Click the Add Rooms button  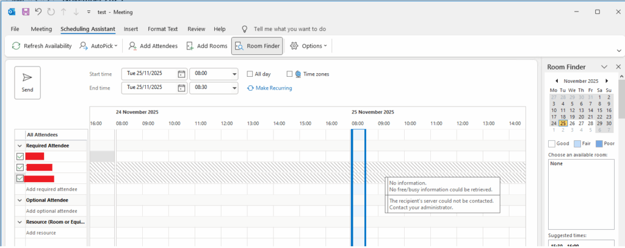point(206,46)
